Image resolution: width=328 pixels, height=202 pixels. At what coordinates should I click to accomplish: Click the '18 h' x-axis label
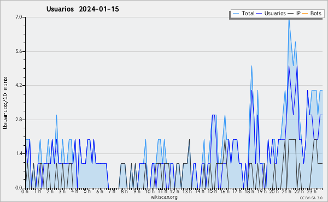(249, 191)
